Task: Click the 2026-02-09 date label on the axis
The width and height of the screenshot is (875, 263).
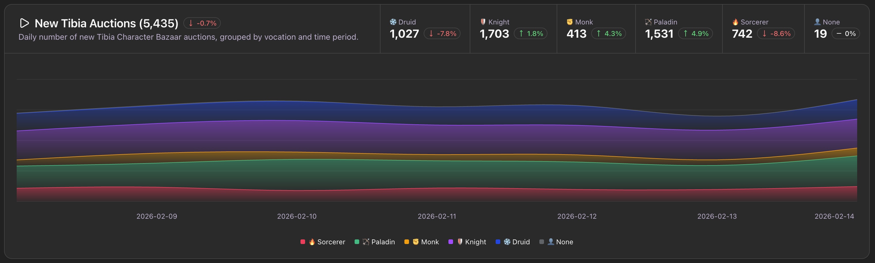Action: pyautogui.click(x=157, y=216)
